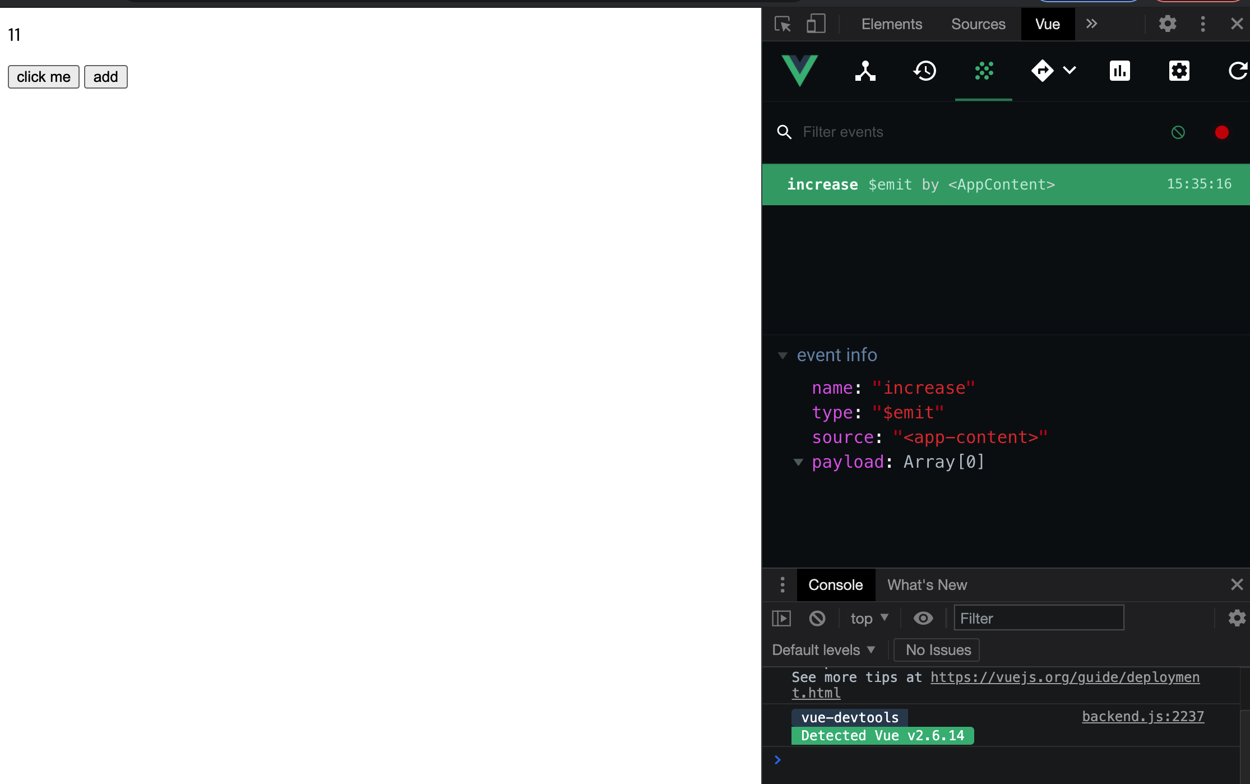Screen dimensions: 1250x784
Task: Toggle device toolbar emulation
Action: coord(816,24)
